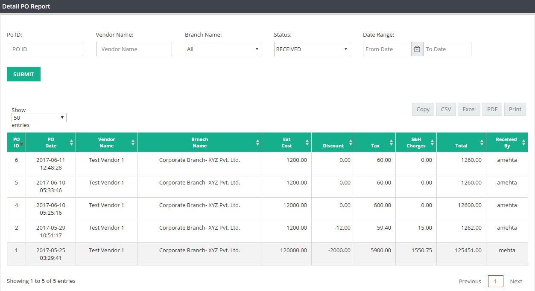The width and height of the screenshot is (535, 291).
Task: Click the Next pagination link
Action: 516,281
